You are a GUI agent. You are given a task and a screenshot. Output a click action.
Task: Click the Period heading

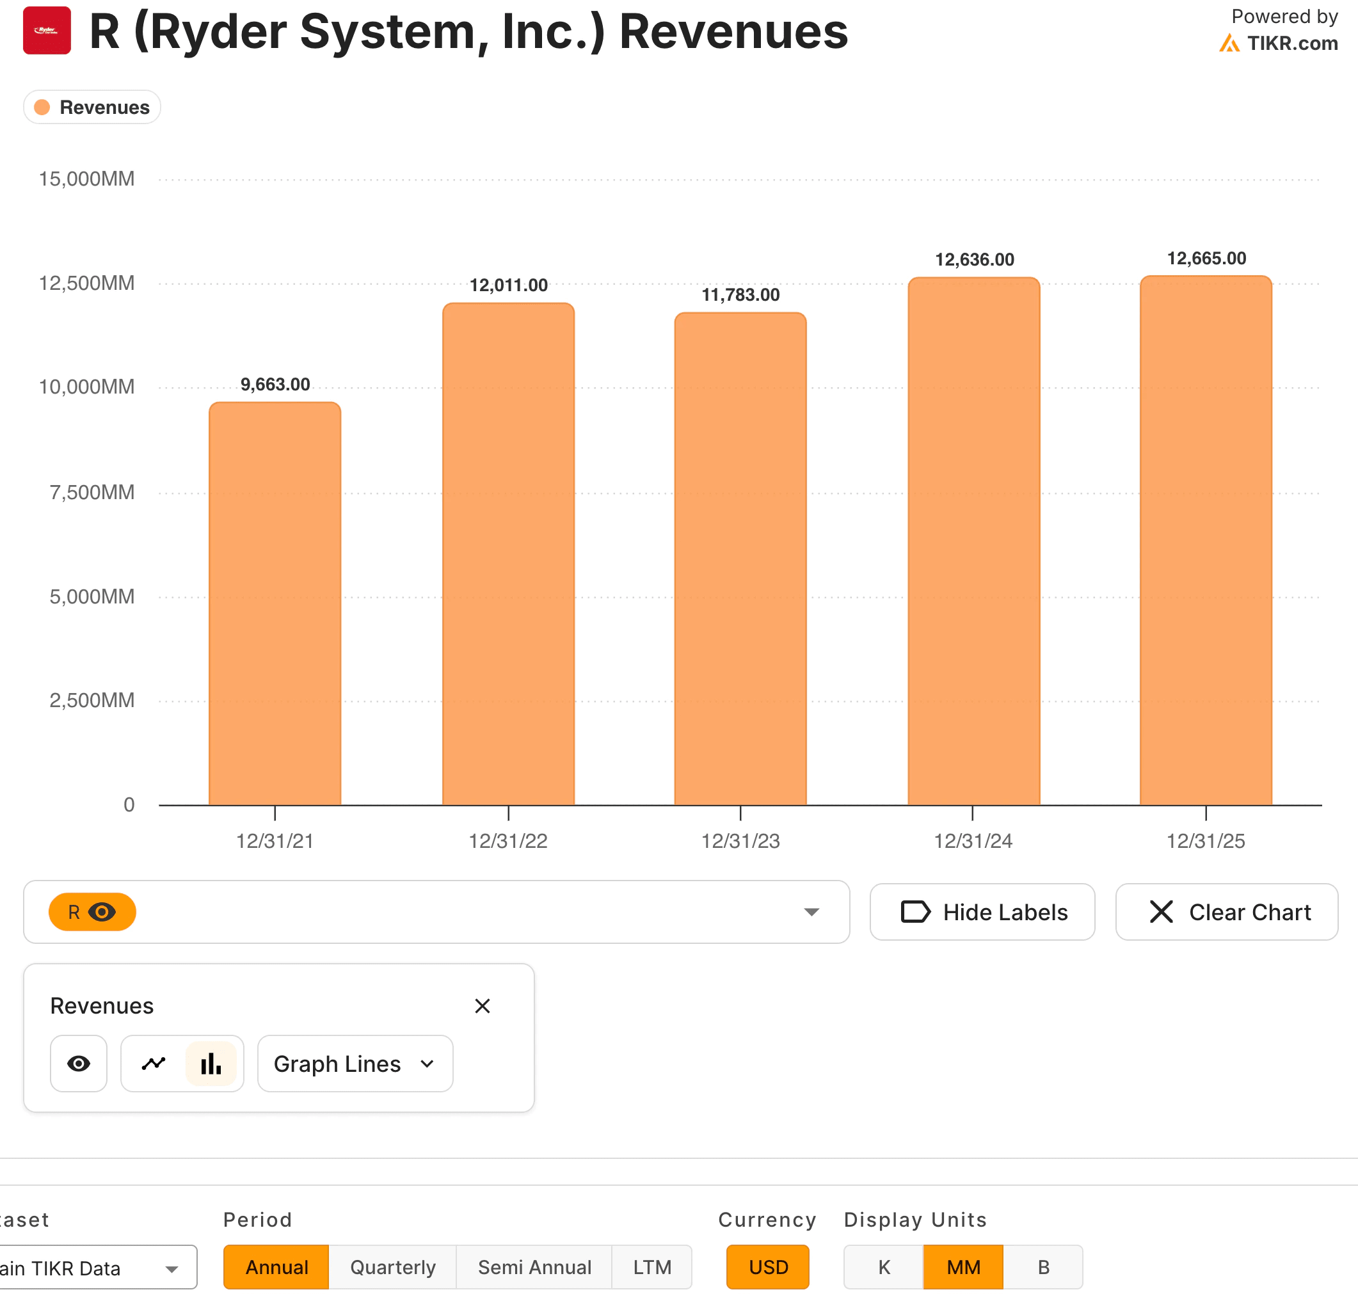[258, 1220]
